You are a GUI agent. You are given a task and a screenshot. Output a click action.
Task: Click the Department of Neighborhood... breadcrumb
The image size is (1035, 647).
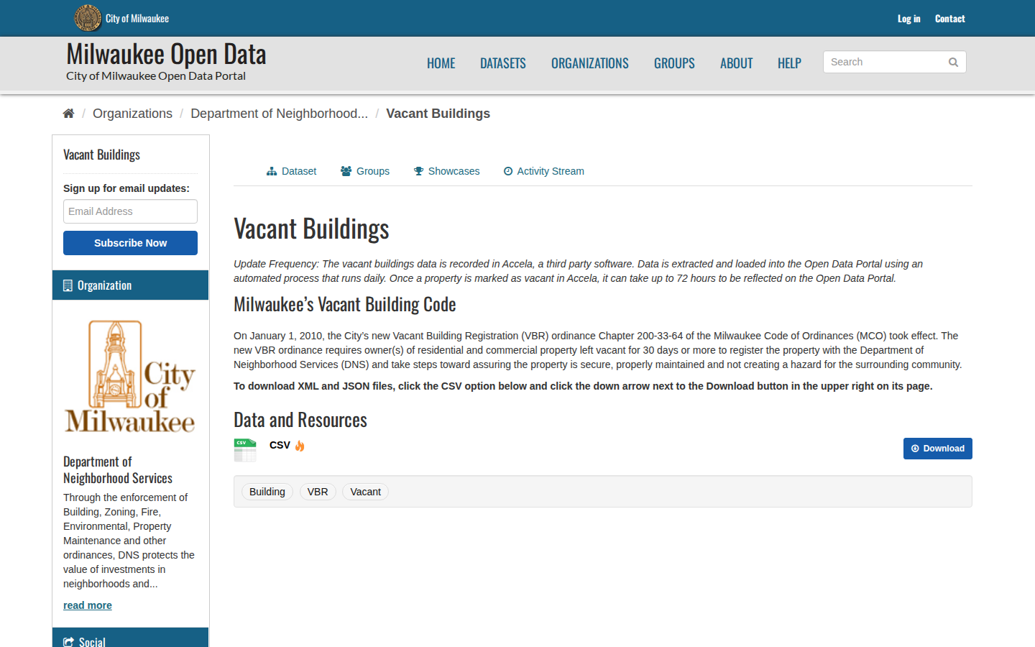point(279,114)
